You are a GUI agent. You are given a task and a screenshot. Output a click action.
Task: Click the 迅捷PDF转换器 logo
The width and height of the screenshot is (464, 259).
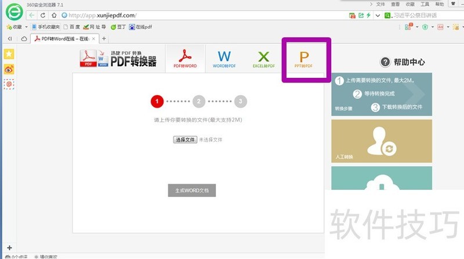pyautogui.click(x=118, y=59)
